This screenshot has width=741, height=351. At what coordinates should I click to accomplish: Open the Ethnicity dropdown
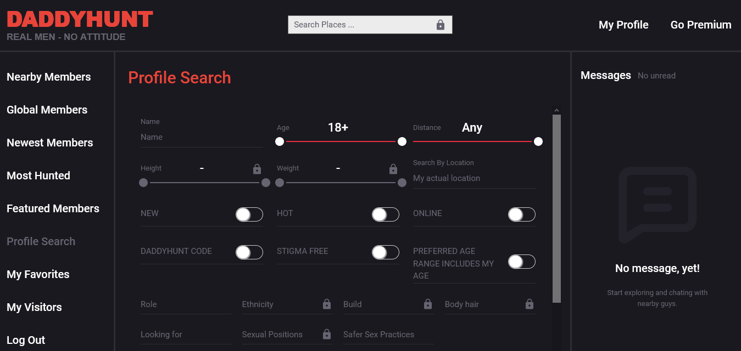(287, 304)
